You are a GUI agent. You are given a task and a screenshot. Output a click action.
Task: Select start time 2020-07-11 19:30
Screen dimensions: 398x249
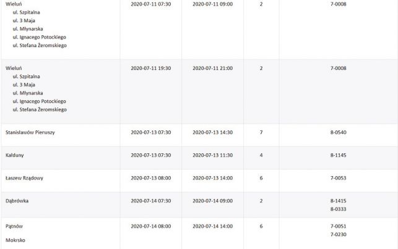151,68
